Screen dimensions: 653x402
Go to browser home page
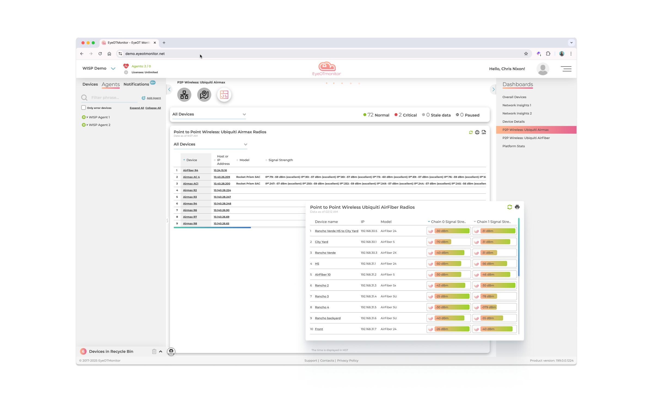[x=109, y=54]
